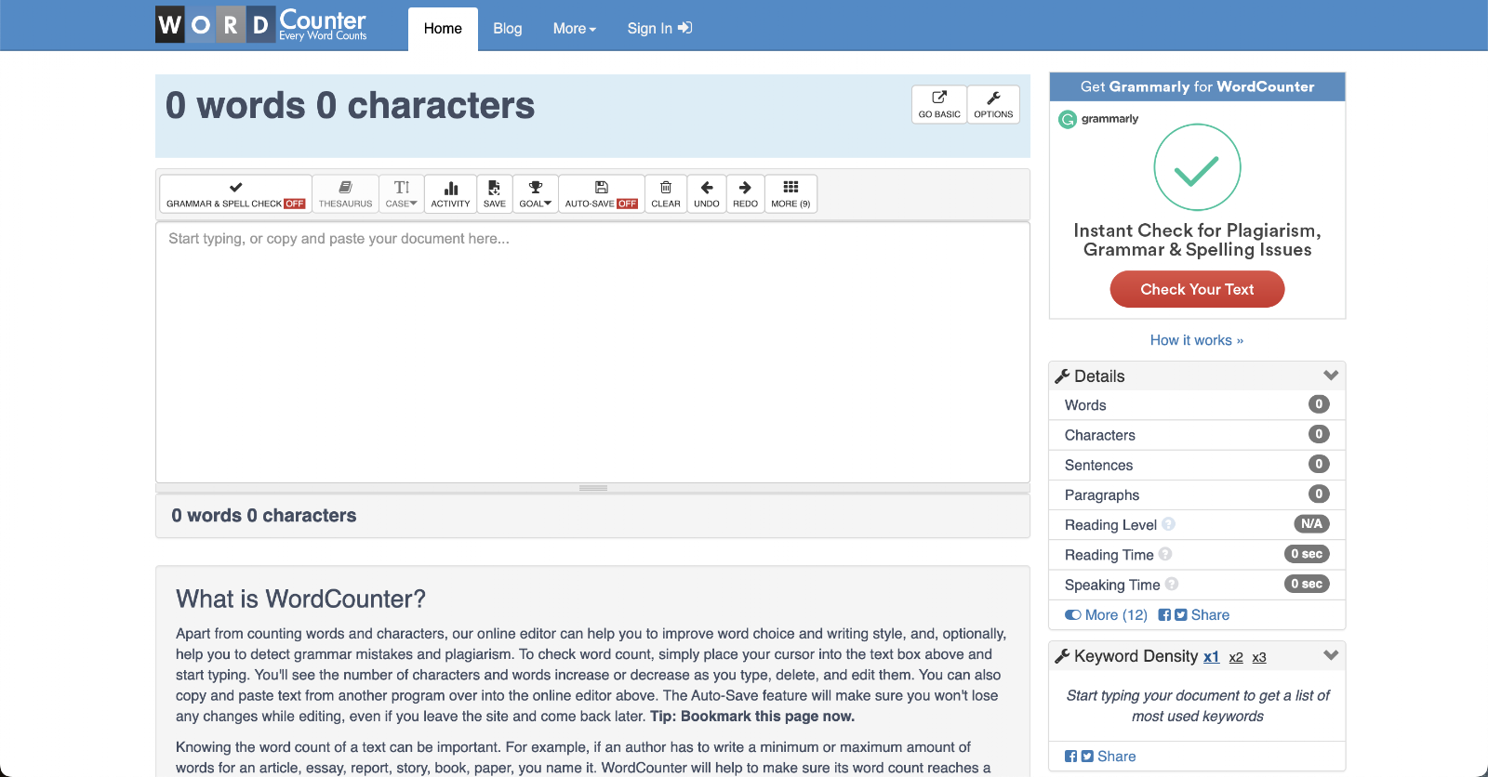1488x777 pixels.
Task: Grab the text area resize handle
Action: 592,488
